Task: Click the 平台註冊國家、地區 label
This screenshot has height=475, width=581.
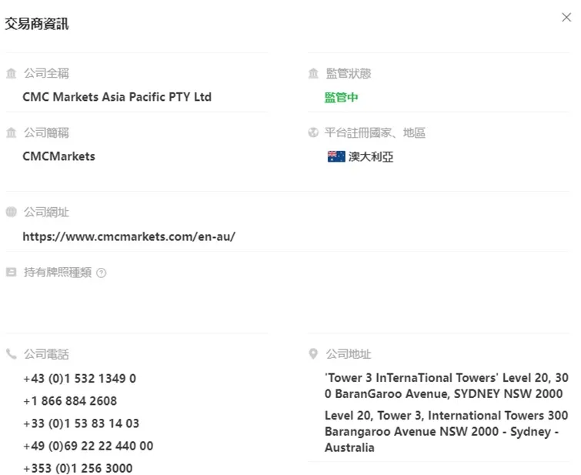Action: (375, 132)
